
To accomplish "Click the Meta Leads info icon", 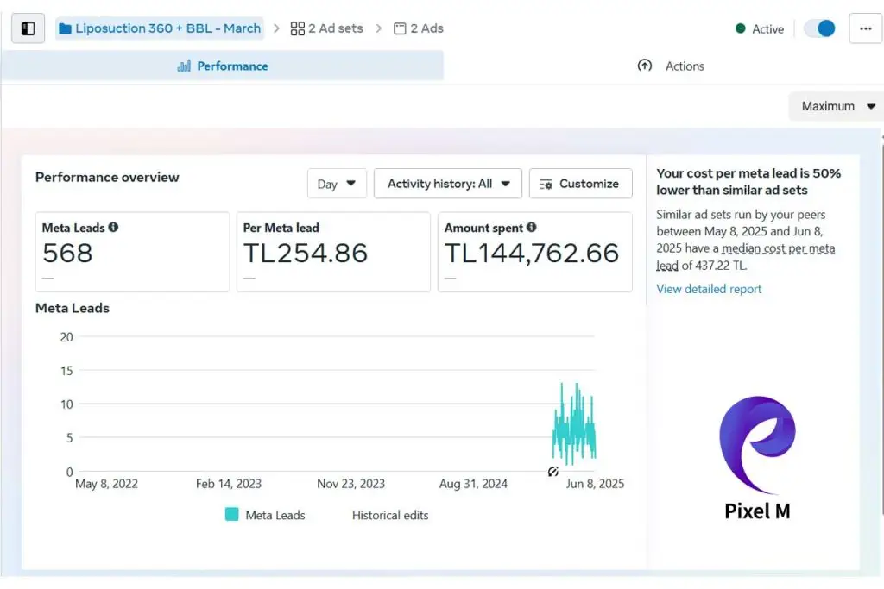I will tap(113, 228).
